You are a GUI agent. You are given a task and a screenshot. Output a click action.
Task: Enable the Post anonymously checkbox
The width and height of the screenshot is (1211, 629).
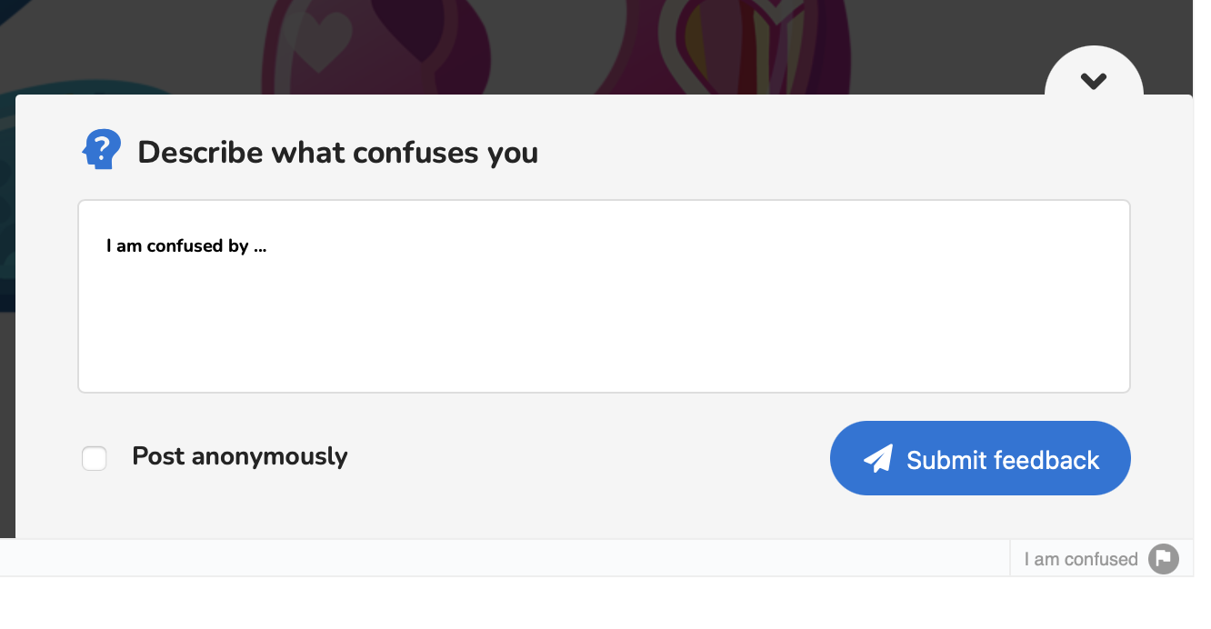pos(95,458)
